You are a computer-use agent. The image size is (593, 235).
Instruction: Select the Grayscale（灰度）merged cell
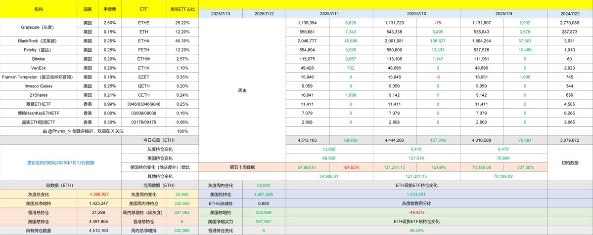(38, 27)
